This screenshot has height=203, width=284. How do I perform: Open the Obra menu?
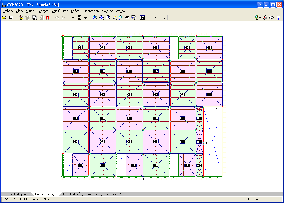19,11
